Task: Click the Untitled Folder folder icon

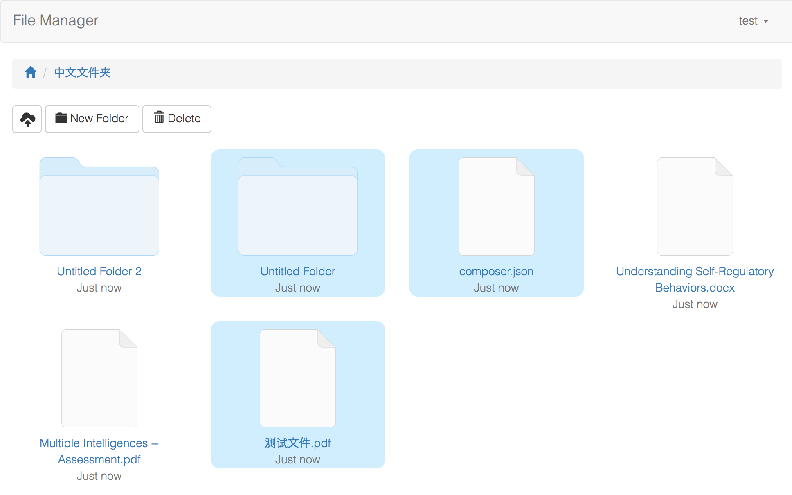Action: pos(297,207)
